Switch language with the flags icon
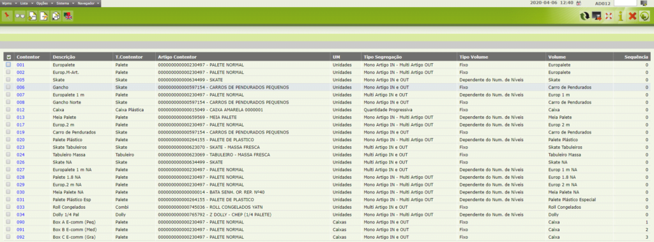The width and height of the screenshot is (654, 242). [x=68, y=16]
